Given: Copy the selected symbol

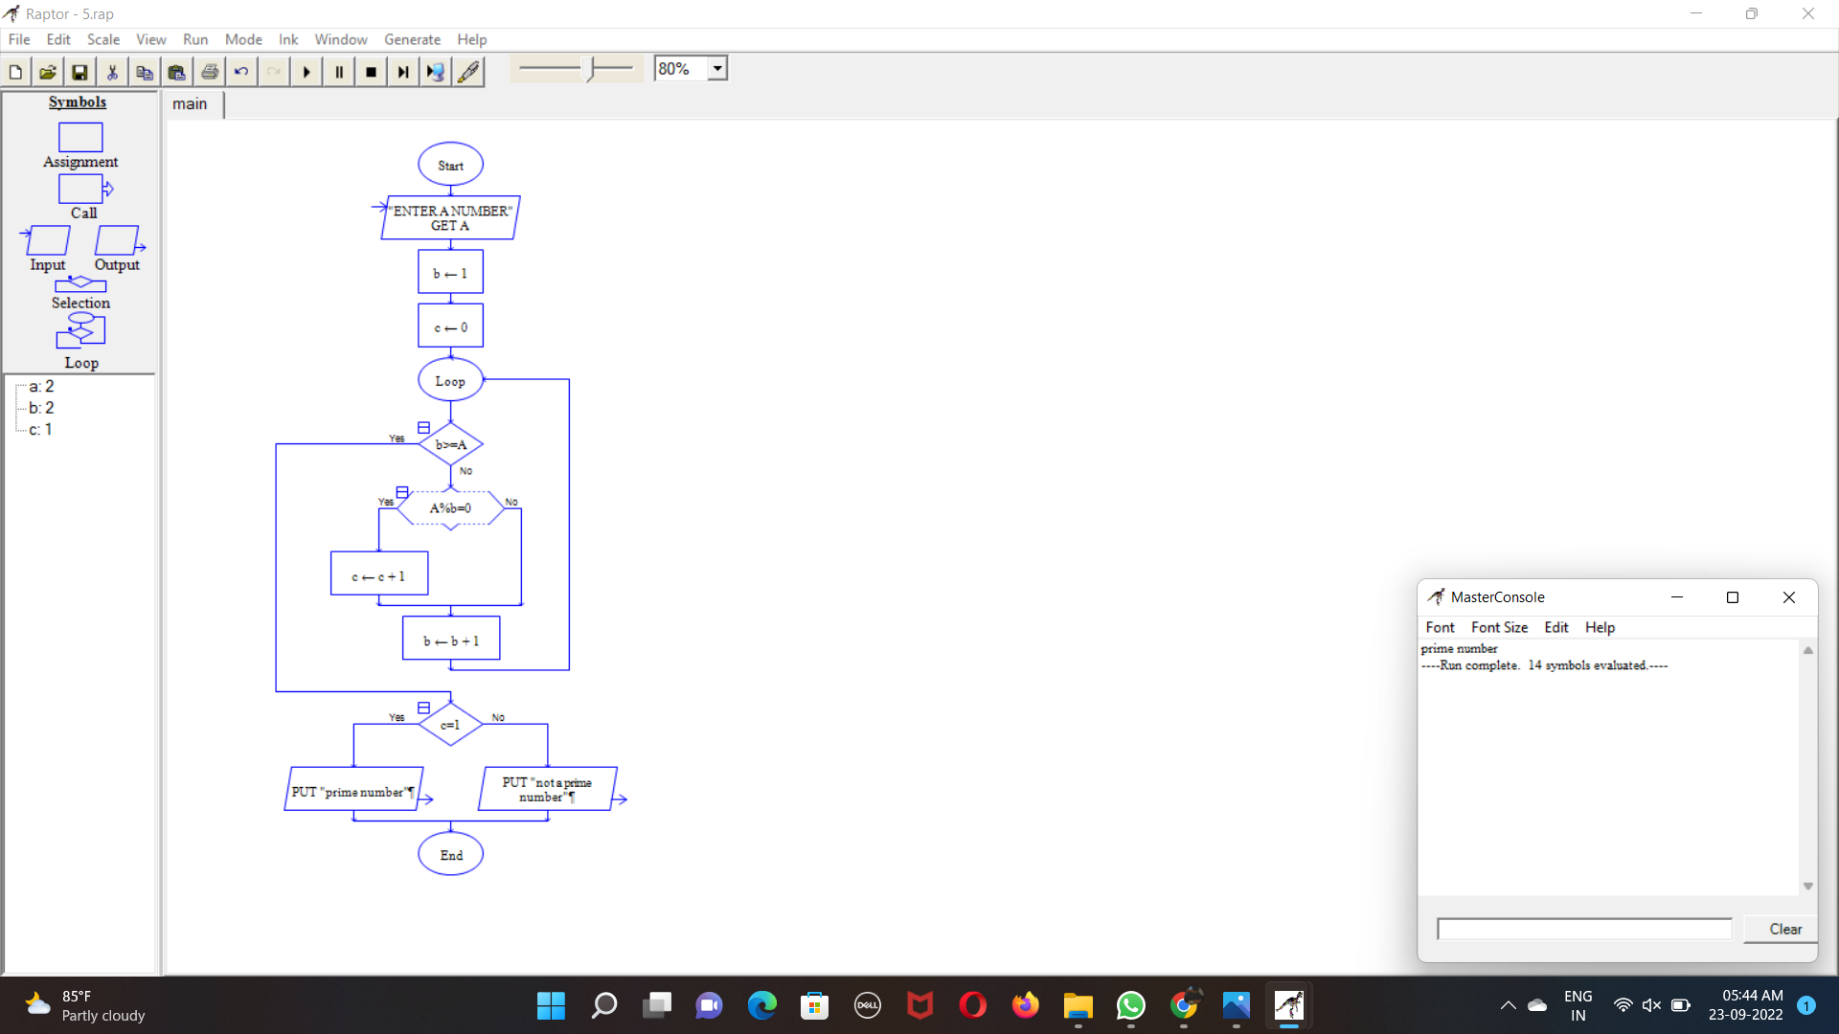Looking at the screenshot, I should click(x=145, y=72).
